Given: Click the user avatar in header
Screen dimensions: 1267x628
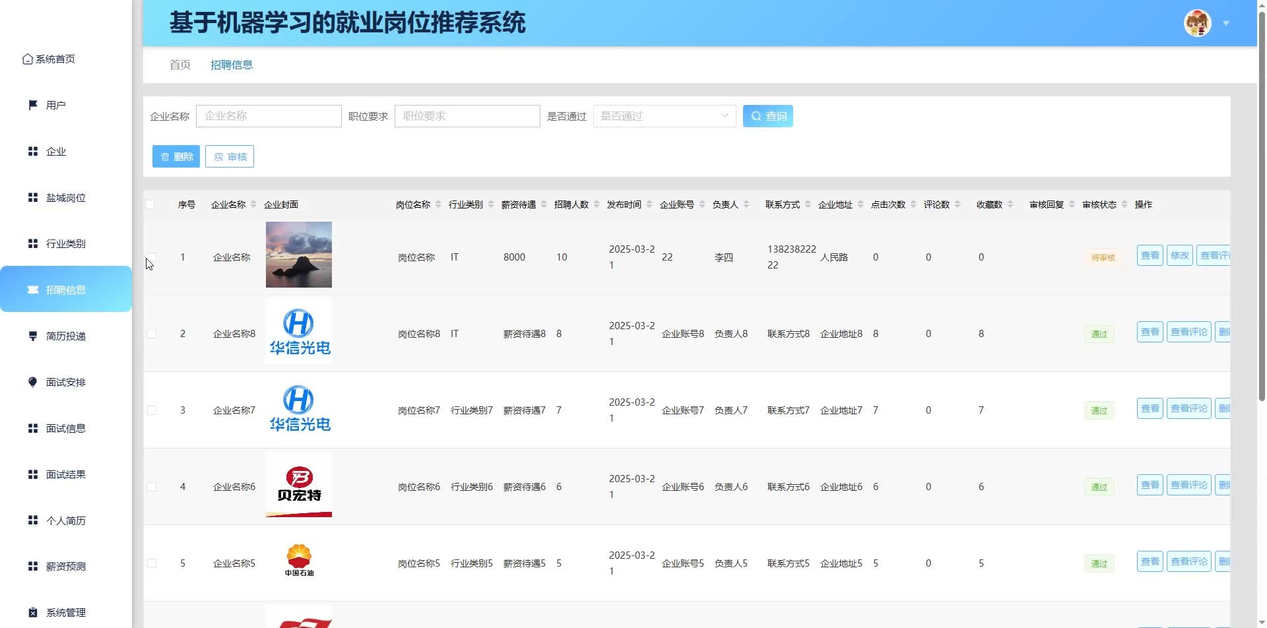Looking at the screenshot, I should coord(1197,23).
